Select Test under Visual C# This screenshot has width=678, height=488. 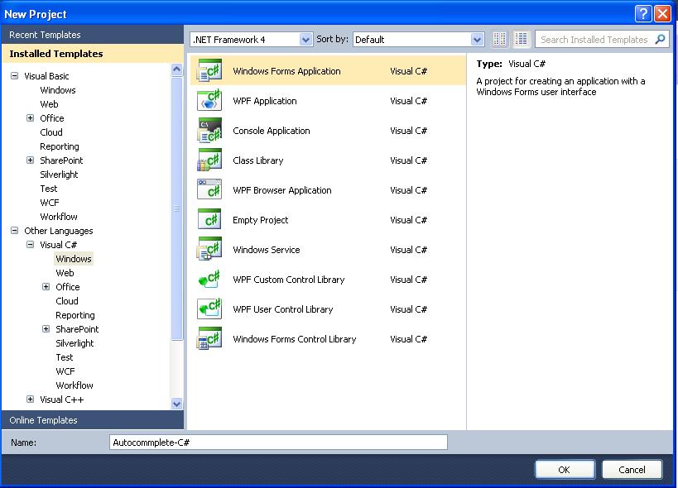tap(64, 357)
